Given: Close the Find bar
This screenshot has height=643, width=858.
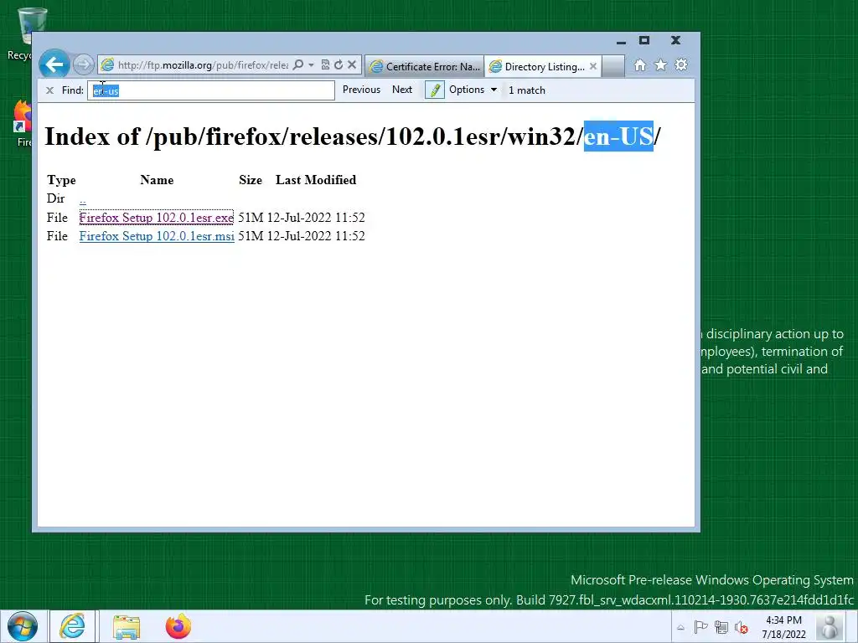Looking at the screenshot, I should (x=49, y=90).
